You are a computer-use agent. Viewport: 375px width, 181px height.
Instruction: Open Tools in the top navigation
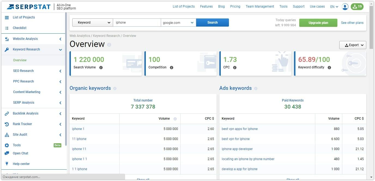(283, 7)
